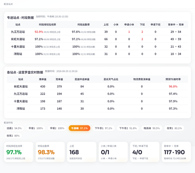Click 浔阳站 in the 时段数据 table
The width and height of the screenshot is (195, 173).
[x=18, y=54]
